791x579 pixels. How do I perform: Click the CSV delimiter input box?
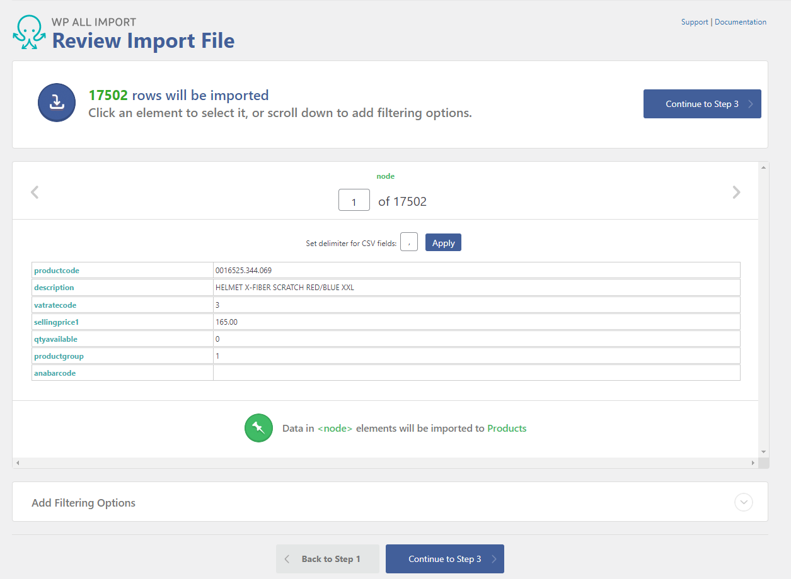[409, 242]
